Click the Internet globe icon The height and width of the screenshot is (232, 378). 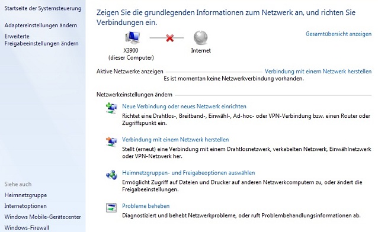coord(201,38)
